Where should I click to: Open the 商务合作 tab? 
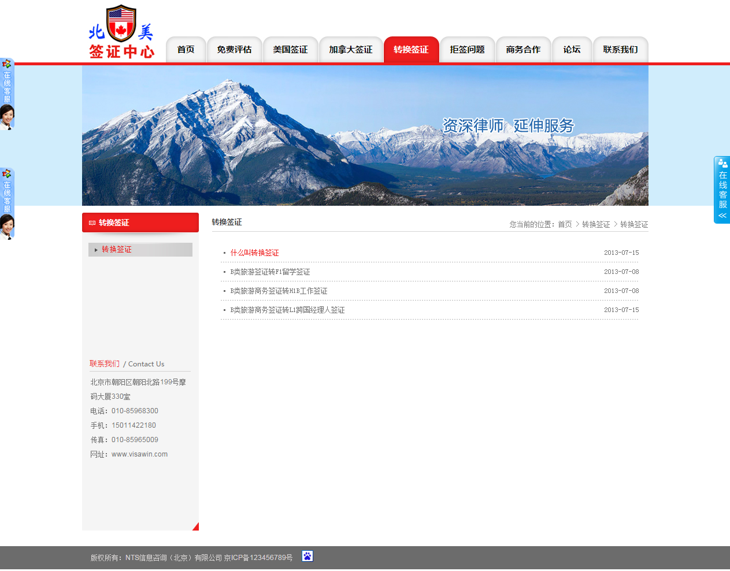523,50
